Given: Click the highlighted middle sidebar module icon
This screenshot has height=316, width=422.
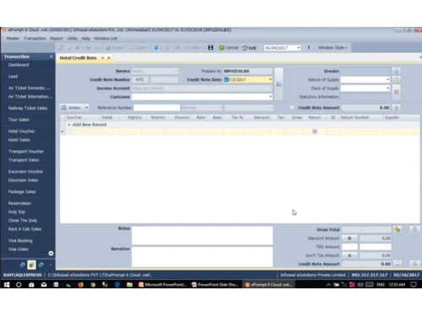Looking at the screenshot, I should click(x=31, y=265).
